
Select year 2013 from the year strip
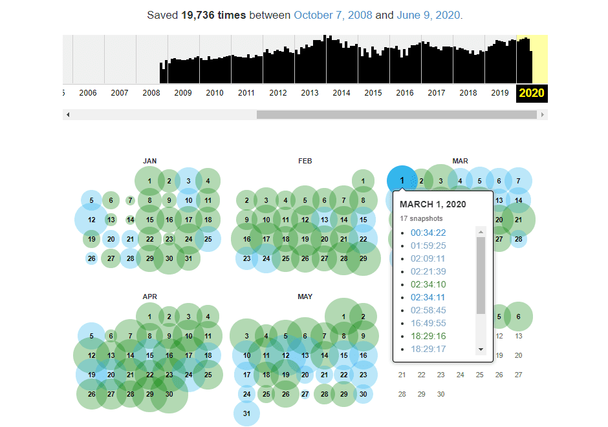(x=310, y=93)
